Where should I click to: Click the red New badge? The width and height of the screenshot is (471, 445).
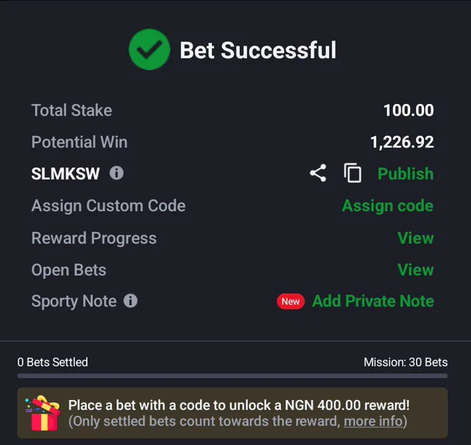[x=290, y=302]
